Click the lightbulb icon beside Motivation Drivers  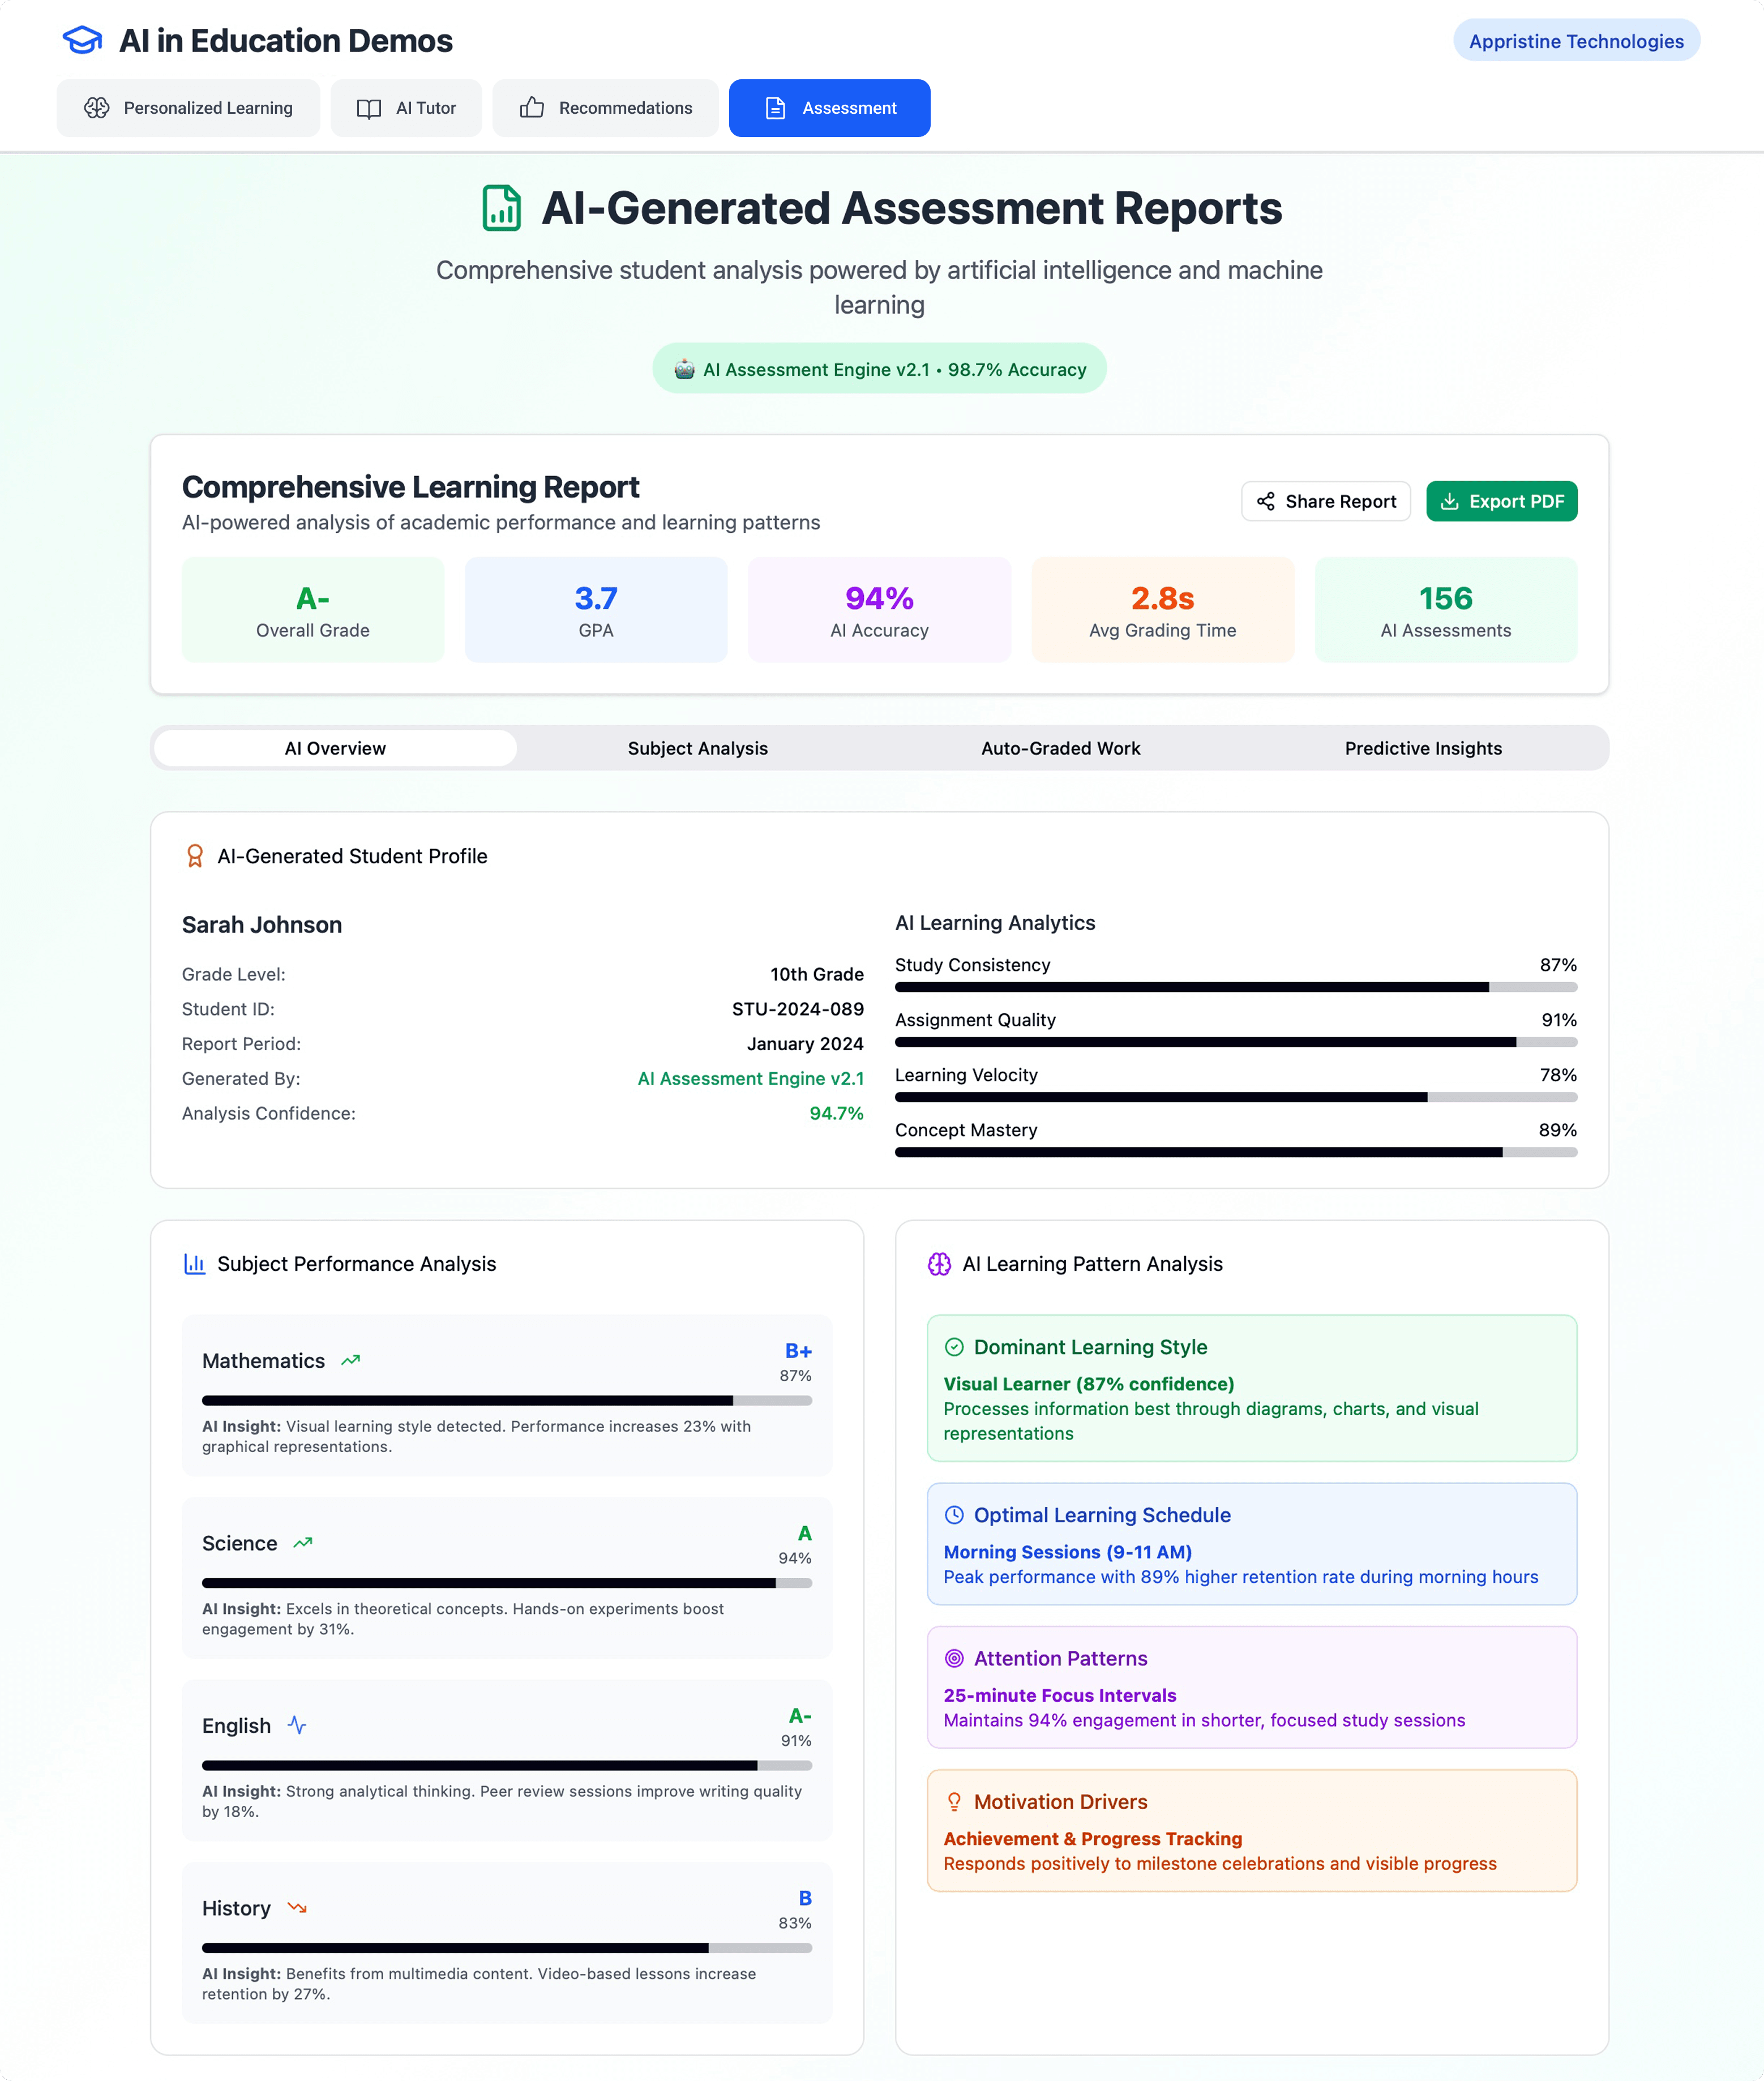pos(954,1801)
